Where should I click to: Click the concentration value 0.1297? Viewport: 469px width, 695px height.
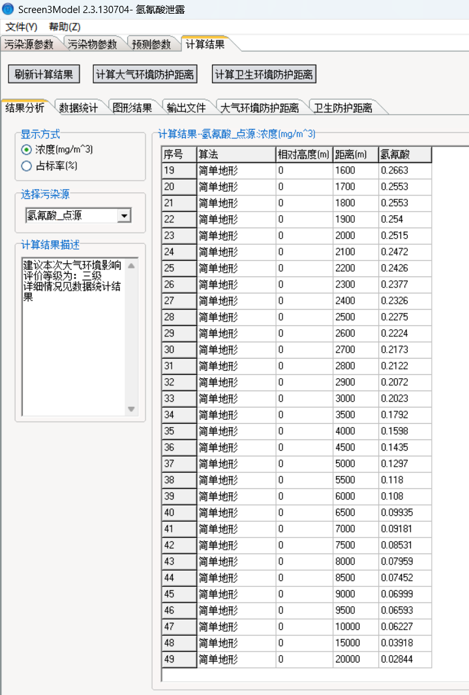pos(404,464)
